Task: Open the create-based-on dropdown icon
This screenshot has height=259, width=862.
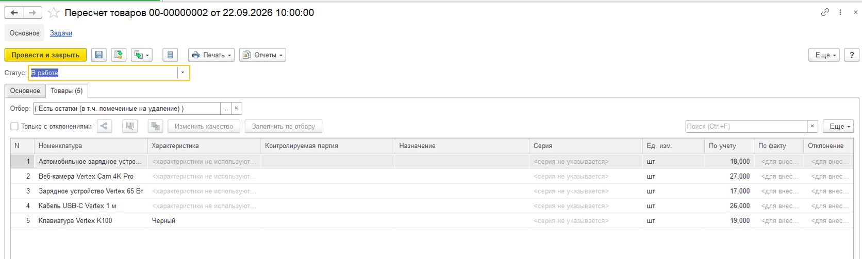Action: (142, 55)
